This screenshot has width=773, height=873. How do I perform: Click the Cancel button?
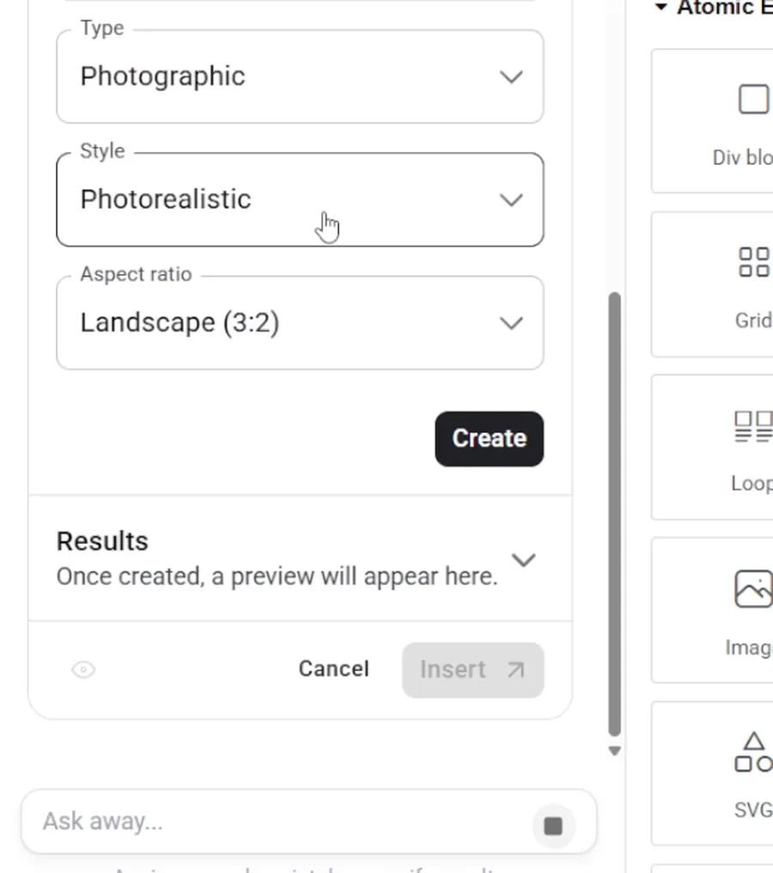pos(334,669)
